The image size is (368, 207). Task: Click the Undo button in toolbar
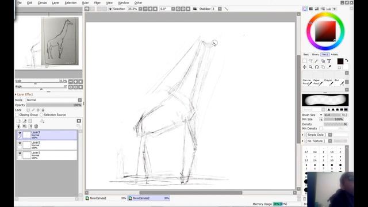(87, 9)
